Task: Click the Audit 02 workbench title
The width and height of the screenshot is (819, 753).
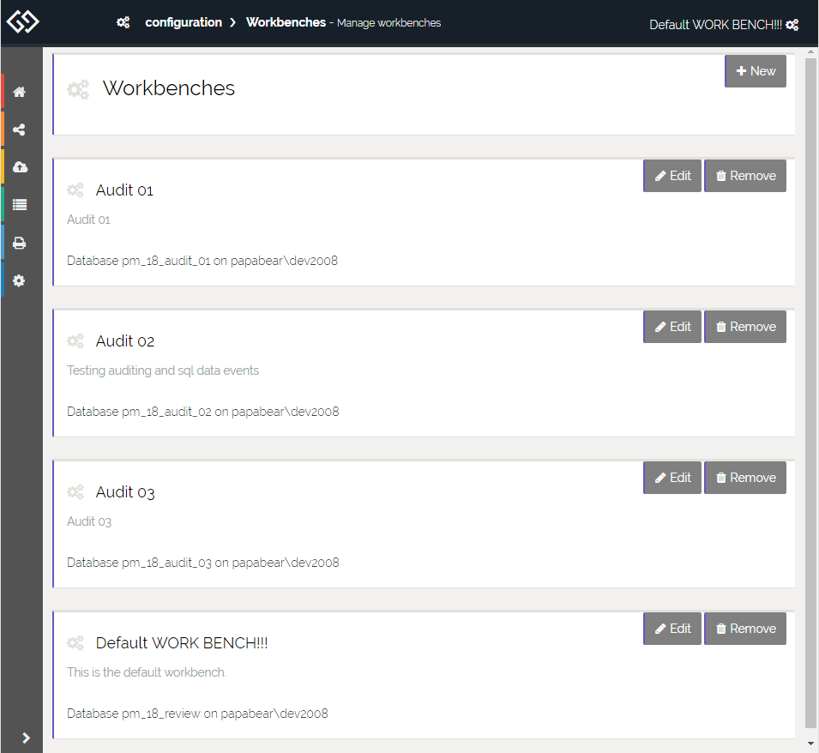Action: [125, 341]
